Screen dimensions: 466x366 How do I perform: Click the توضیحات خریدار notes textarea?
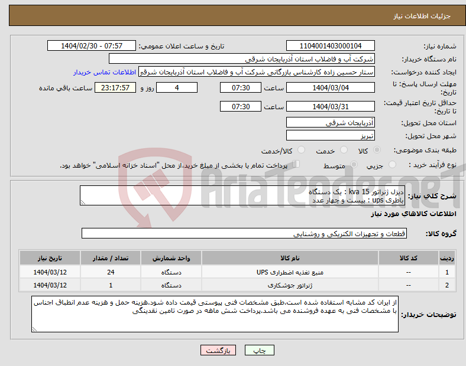(x=215, y=314)
